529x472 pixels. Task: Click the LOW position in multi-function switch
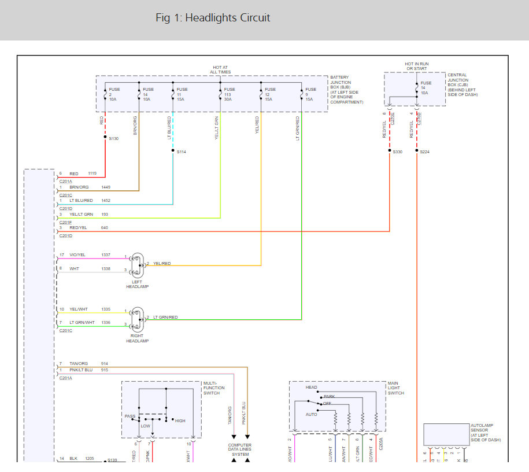[146, 426]
